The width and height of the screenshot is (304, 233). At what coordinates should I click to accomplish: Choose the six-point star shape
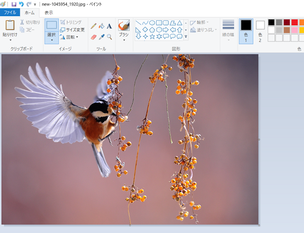(159, 36)
